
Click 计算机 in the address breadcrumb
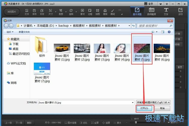[x=28, y=25]
